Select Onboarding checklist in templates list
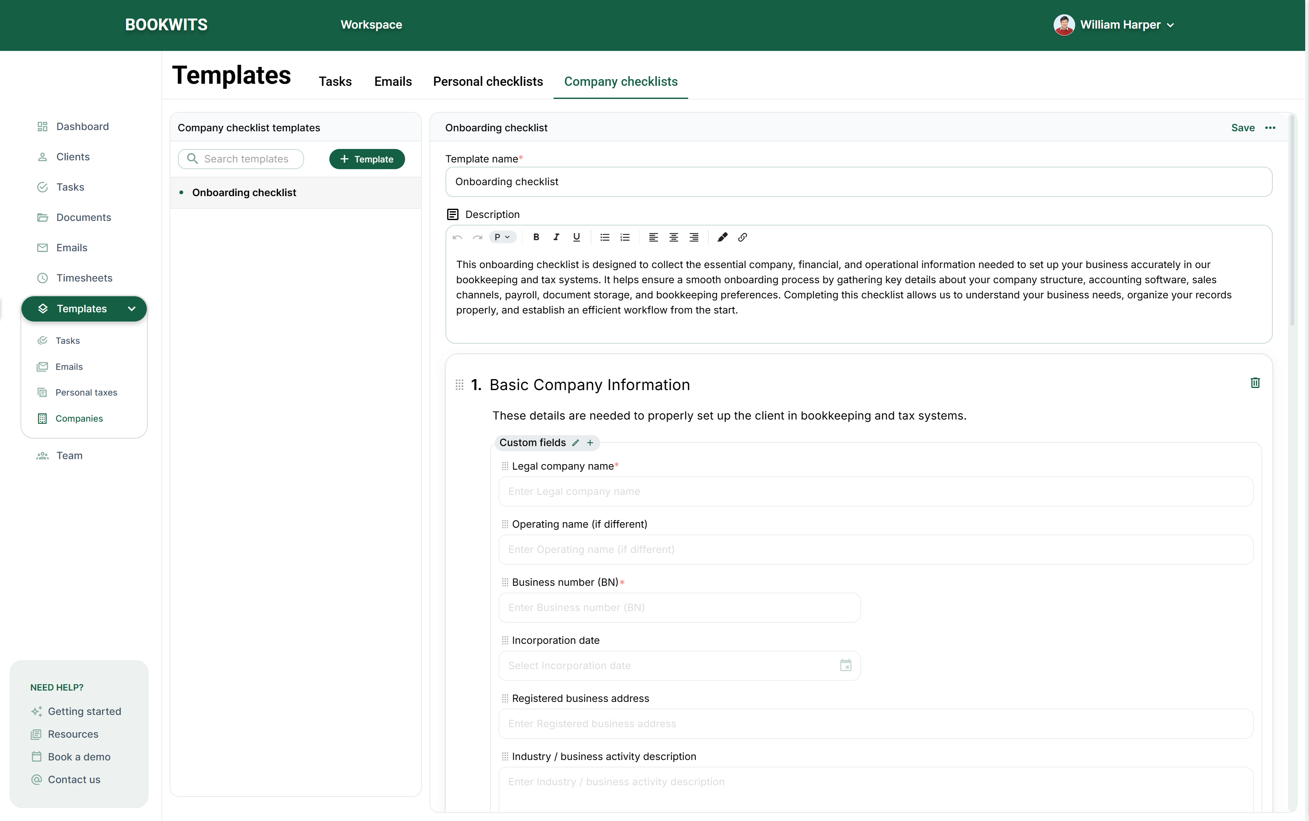Viewport: 1309px width, 821px height. [296, 193]
